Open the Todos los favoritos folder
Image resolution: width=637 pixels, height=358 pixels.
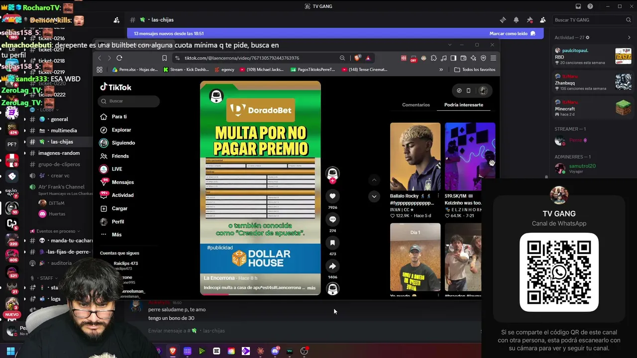[475, 70]
